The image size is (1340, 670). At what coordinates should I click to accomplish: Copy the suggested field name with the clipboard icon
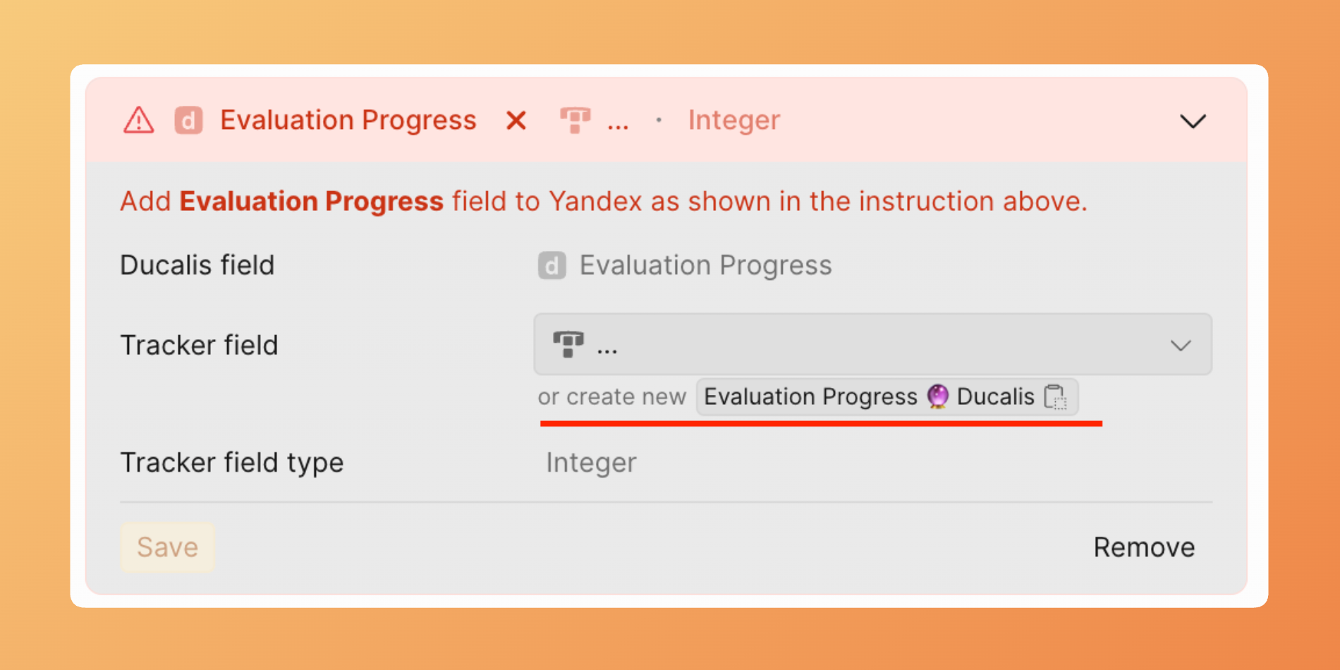[x=1055, y=397]
